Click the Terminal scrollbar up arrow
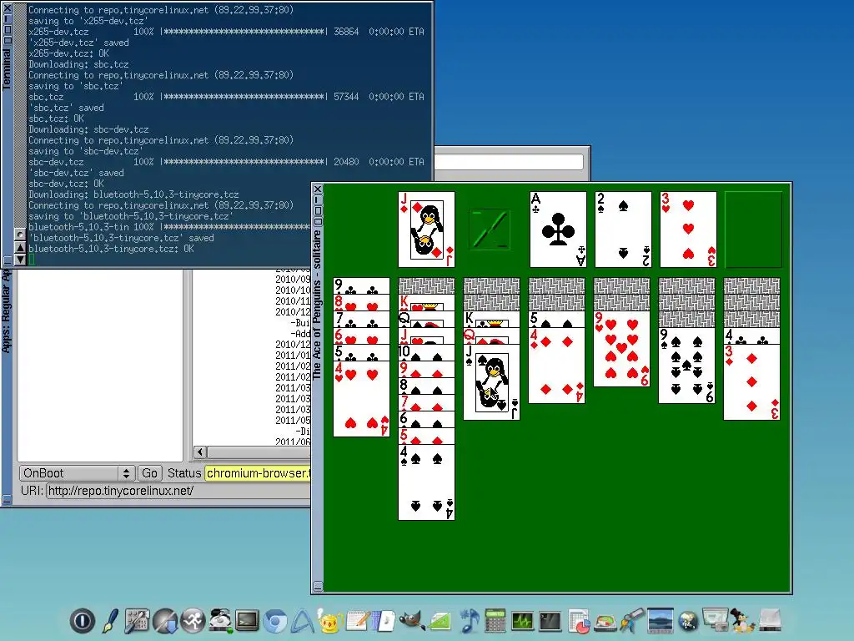The image size is (854, 641). 20,247
